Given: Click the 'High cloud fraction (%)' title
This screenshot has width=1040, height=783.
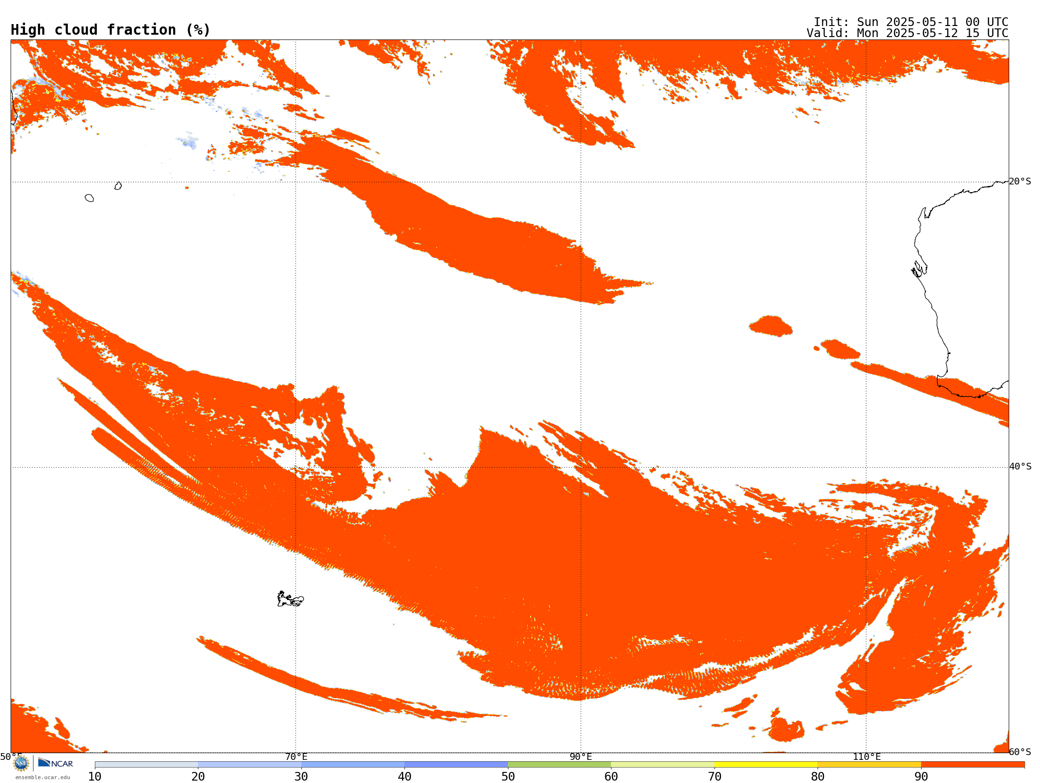Looking at the screenshot, I should (110, 30).
